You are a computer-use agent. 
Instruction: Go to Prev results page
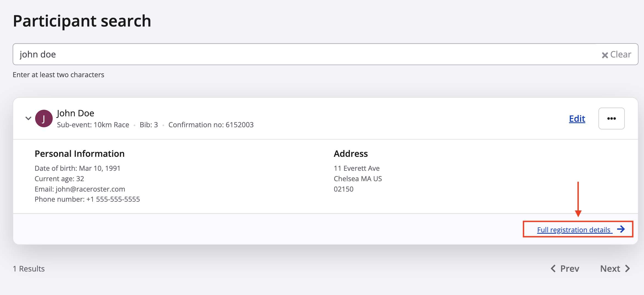tap(569, 268)
